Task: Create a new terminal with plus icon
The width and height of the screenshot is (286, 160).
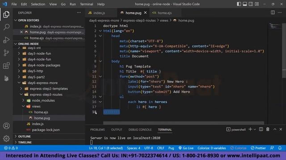Action: [x=250, y=129]
